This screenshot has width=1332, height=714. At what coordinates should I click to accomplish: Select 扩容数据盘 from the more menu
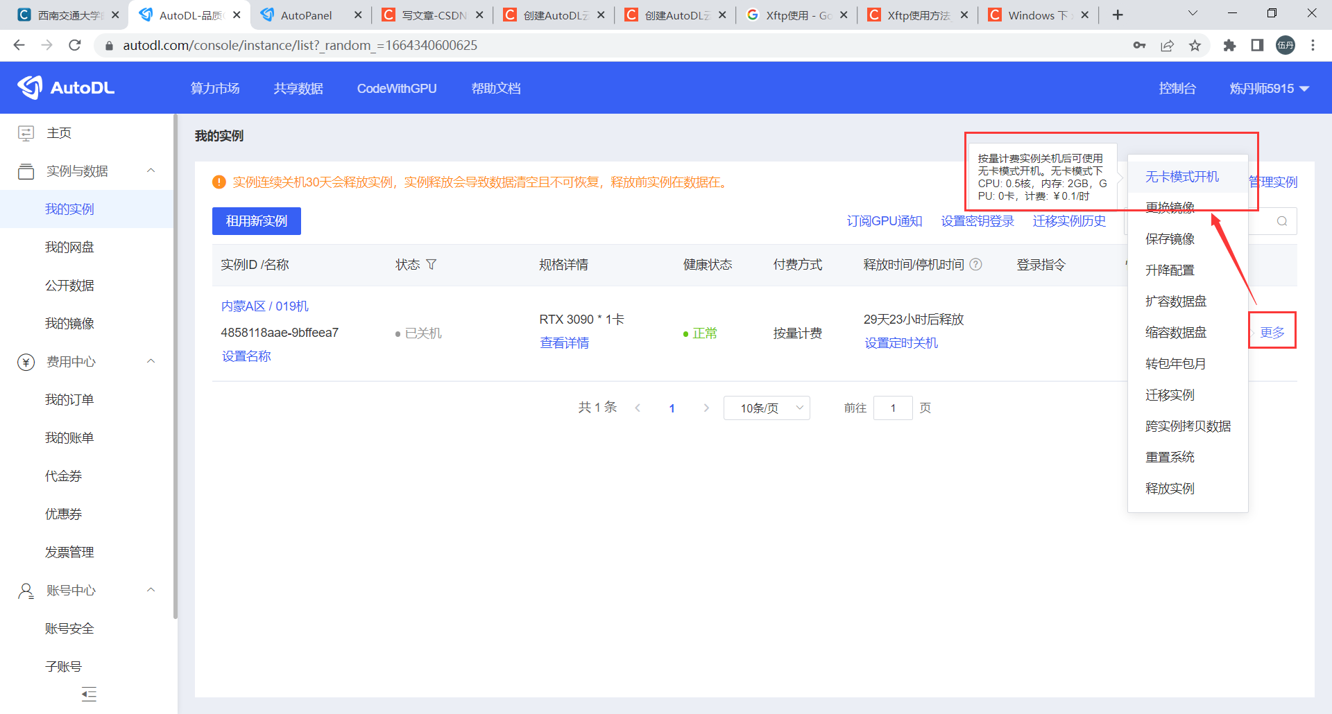coord(1176,302)
